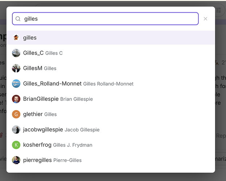The height and width of the screenshot is (181, 226).
Task: Choose GillesM from the user list
Action: (x=111, y=68)
